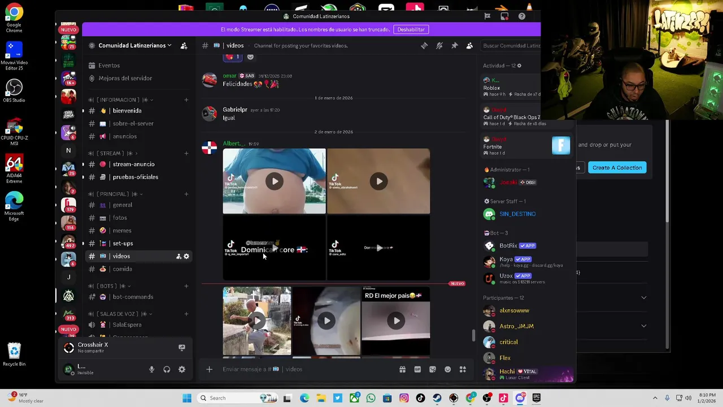The height and width of the screenshot is (407, 723).
Task: Play the RD El mejor pais video
Action: (x=396, y=321)
